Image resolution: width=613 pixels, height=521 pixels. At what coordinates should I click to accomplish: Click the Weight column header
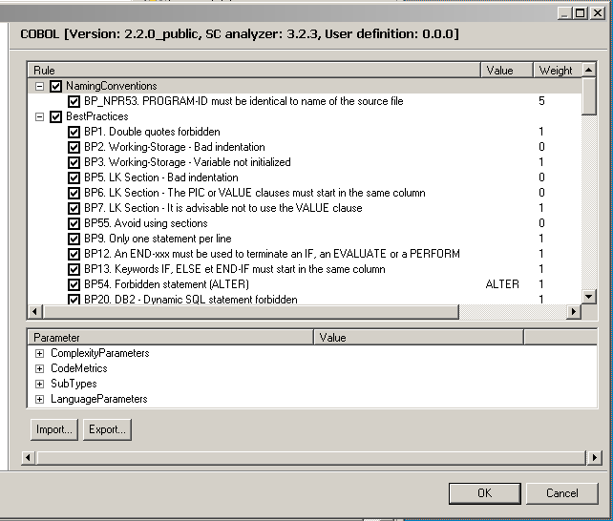coord(558,71)
